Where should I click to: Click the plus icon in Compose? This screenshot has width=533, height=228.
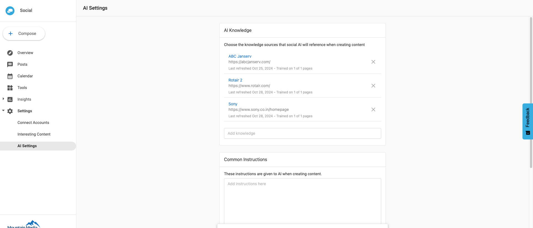[x=11, y=34]
